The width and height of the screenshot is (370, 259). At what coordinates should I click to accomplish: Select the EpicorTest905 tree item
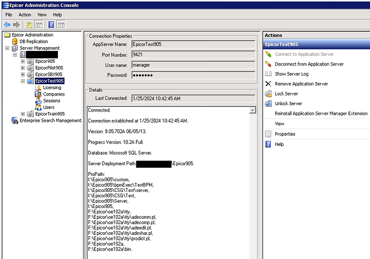point(49,81)
